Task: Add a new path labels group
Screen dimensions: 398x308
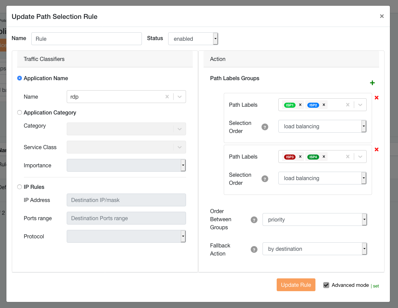Action: tap(372, 83)
